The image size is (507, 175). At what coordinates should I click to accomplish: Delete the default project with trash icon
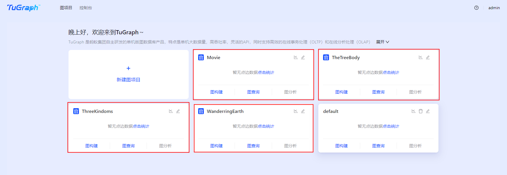pos(421,111)
